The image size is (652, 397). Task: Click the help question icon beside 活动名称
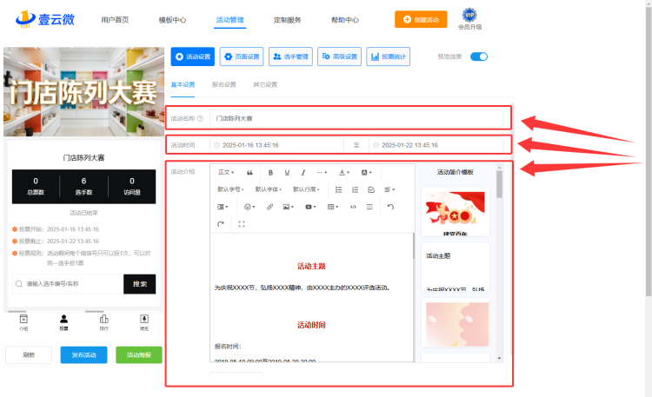(200, 118)
